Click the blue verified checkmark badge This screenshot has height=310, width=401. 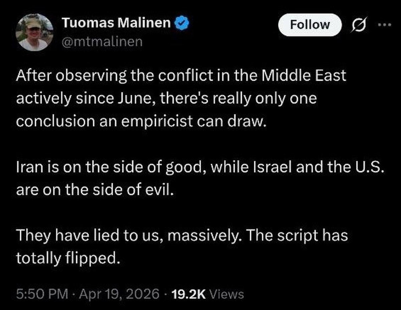pos(183,23)
